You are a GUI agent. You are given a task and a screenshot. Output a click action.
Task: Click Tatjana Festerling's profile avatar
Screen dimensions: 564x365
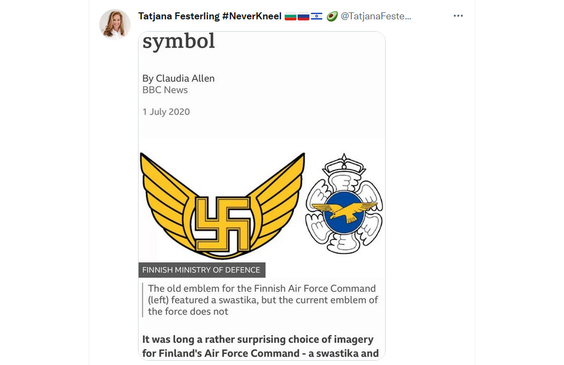coord(115,24)
